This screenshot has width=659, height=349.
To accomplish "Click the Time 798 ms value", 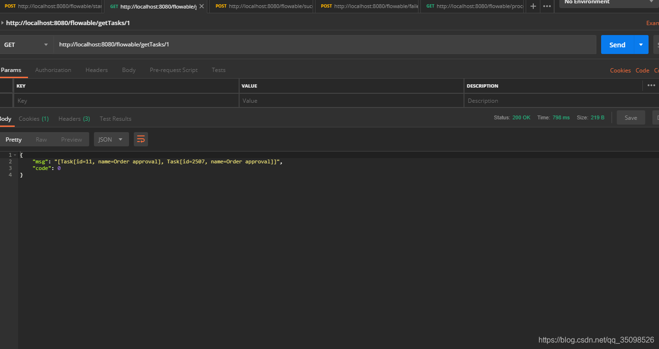I will coord(561,117).
